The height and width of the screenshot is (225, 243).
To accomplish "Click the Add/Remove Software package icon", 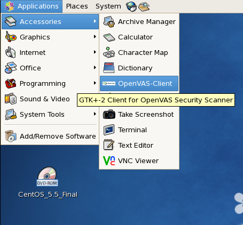I will click(11, 136).
